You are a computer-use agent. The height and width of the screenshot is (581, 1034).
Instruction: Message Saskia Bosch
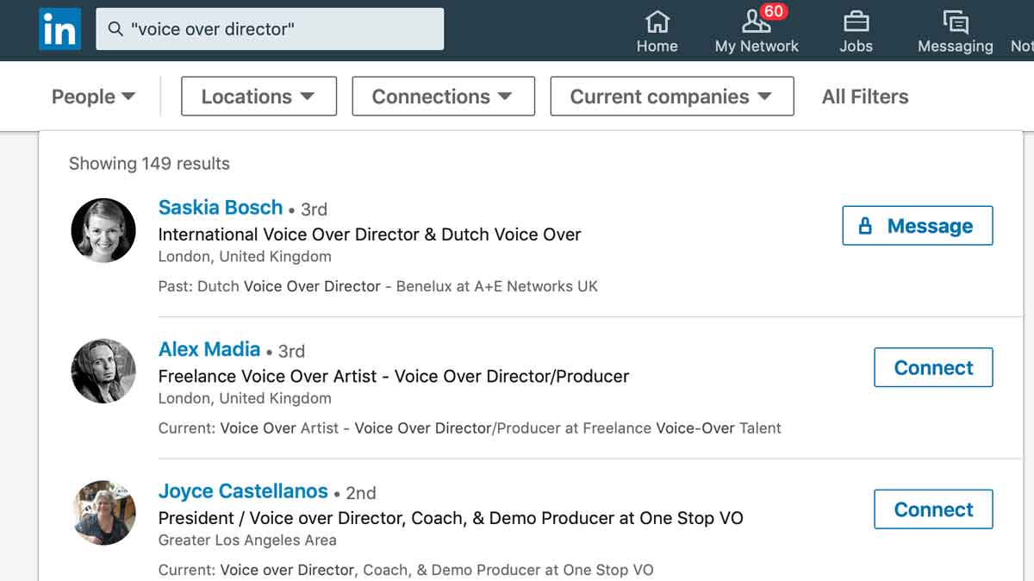pos(917,226)
